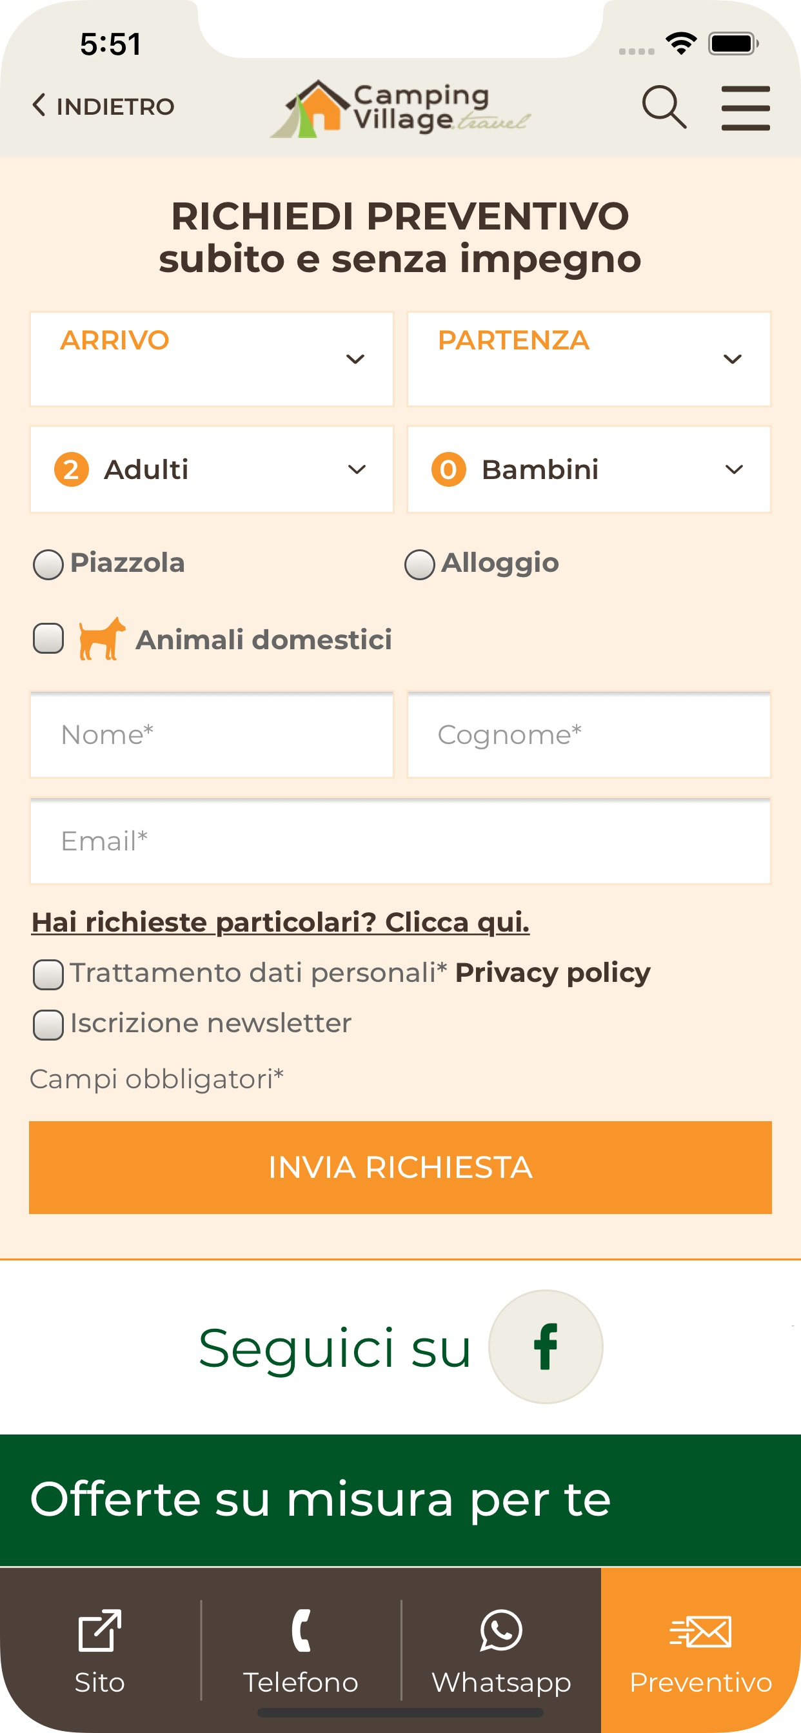Submit with INVIA RICHIESTA button

point(400,1167)
